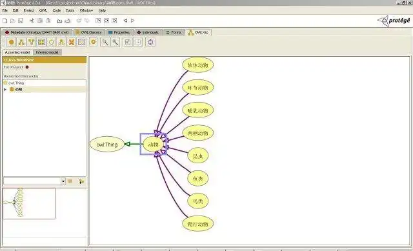The height and width of the screenshot is (251, 413).
Task: Select the 两栖动物 graph node
Action: [x=198, y=133]
